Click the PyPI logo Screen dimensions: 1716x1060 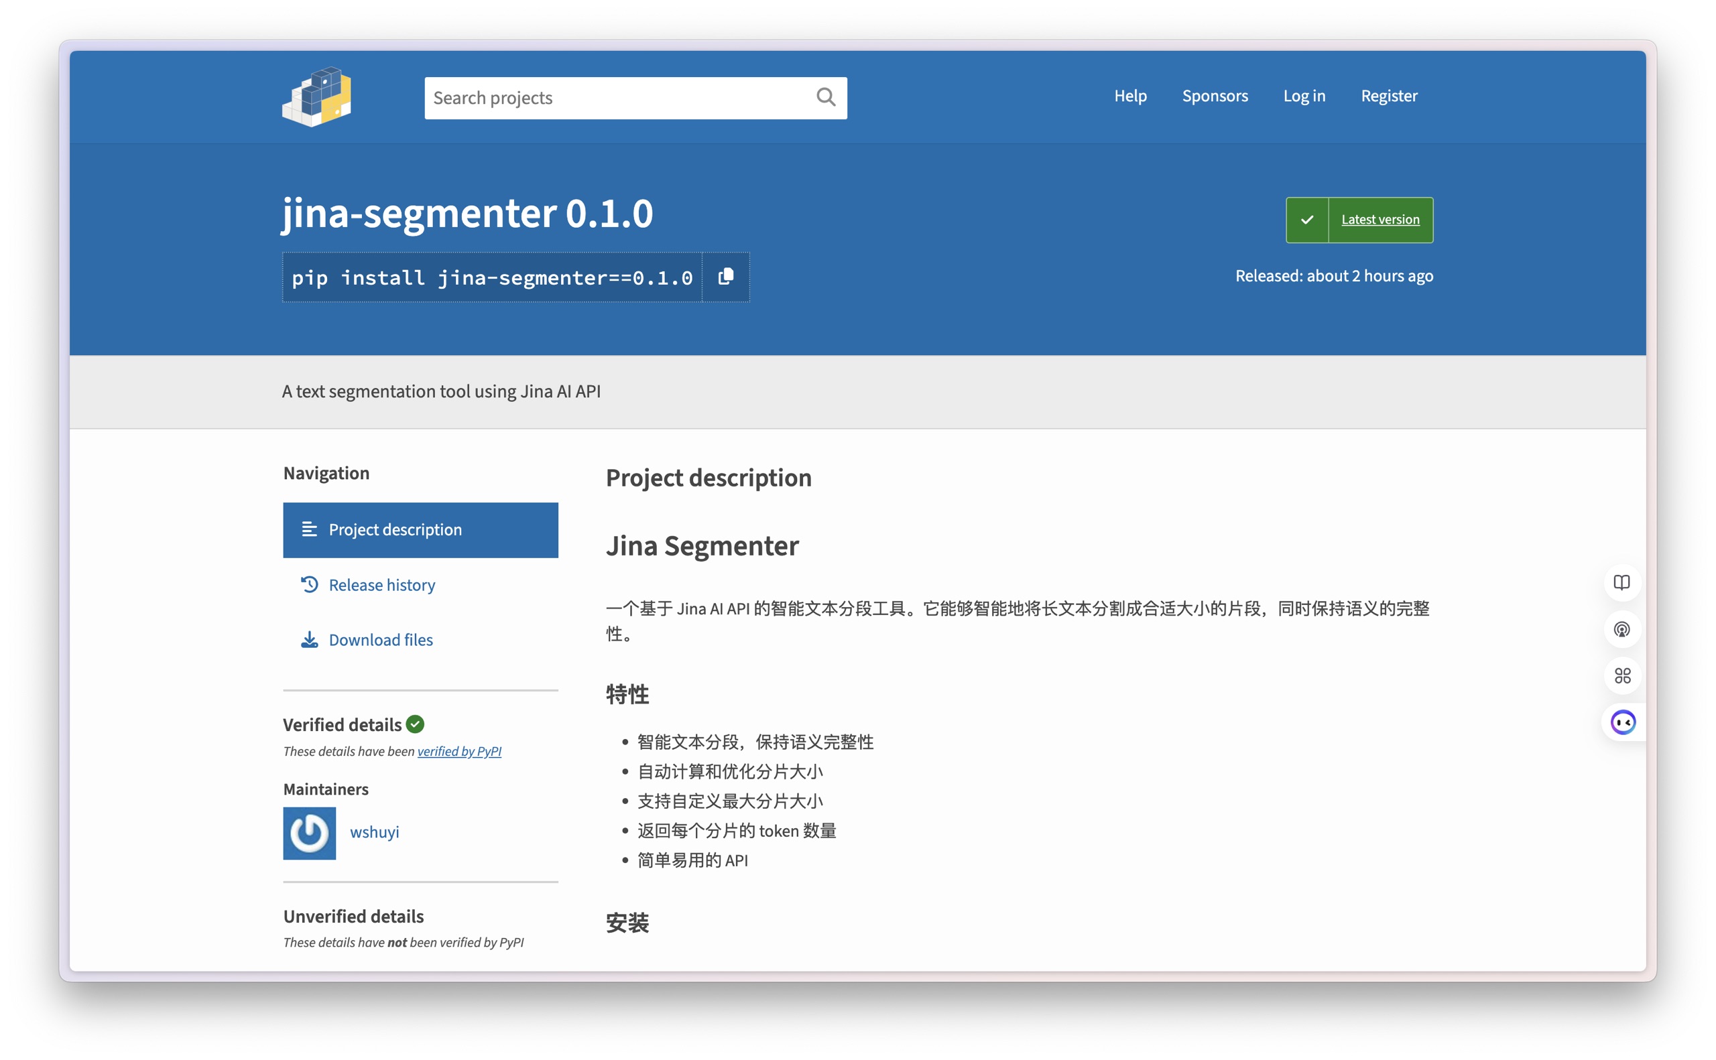coord(317,96)
